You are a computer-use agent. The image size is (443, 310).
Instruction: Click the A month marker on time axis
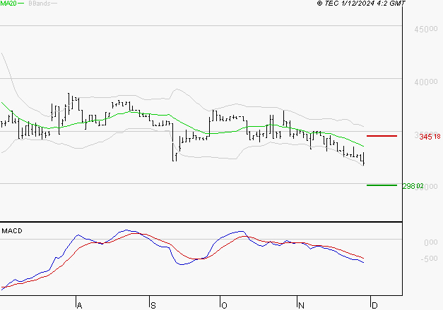point(79,305)
